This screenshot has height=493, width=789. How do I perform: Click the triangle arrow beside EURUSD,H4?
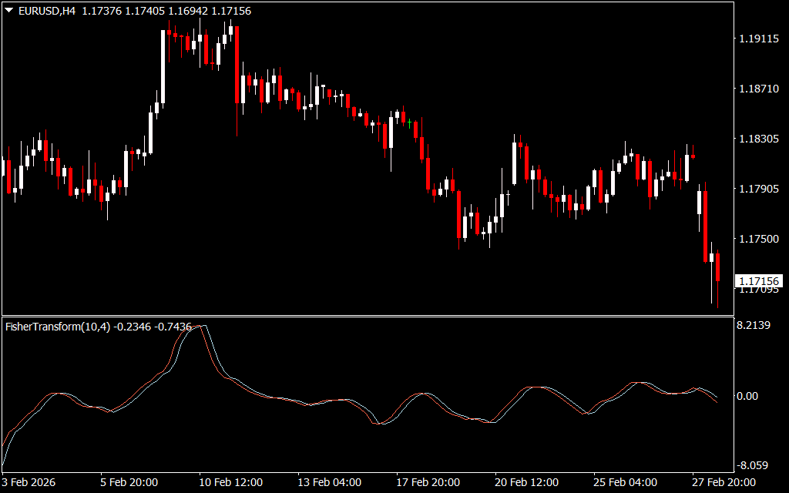pyautogui.click(x=8, y=11)
